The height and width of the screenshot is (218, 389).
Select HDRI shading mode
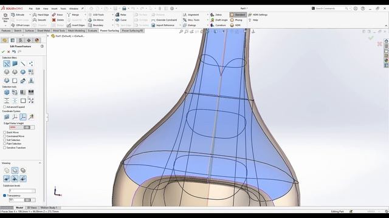point(235,25)
